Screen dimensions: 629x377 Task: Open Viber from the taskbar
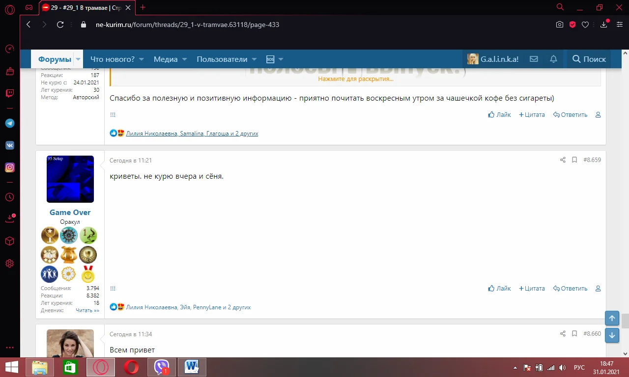[x=162, y=367]
